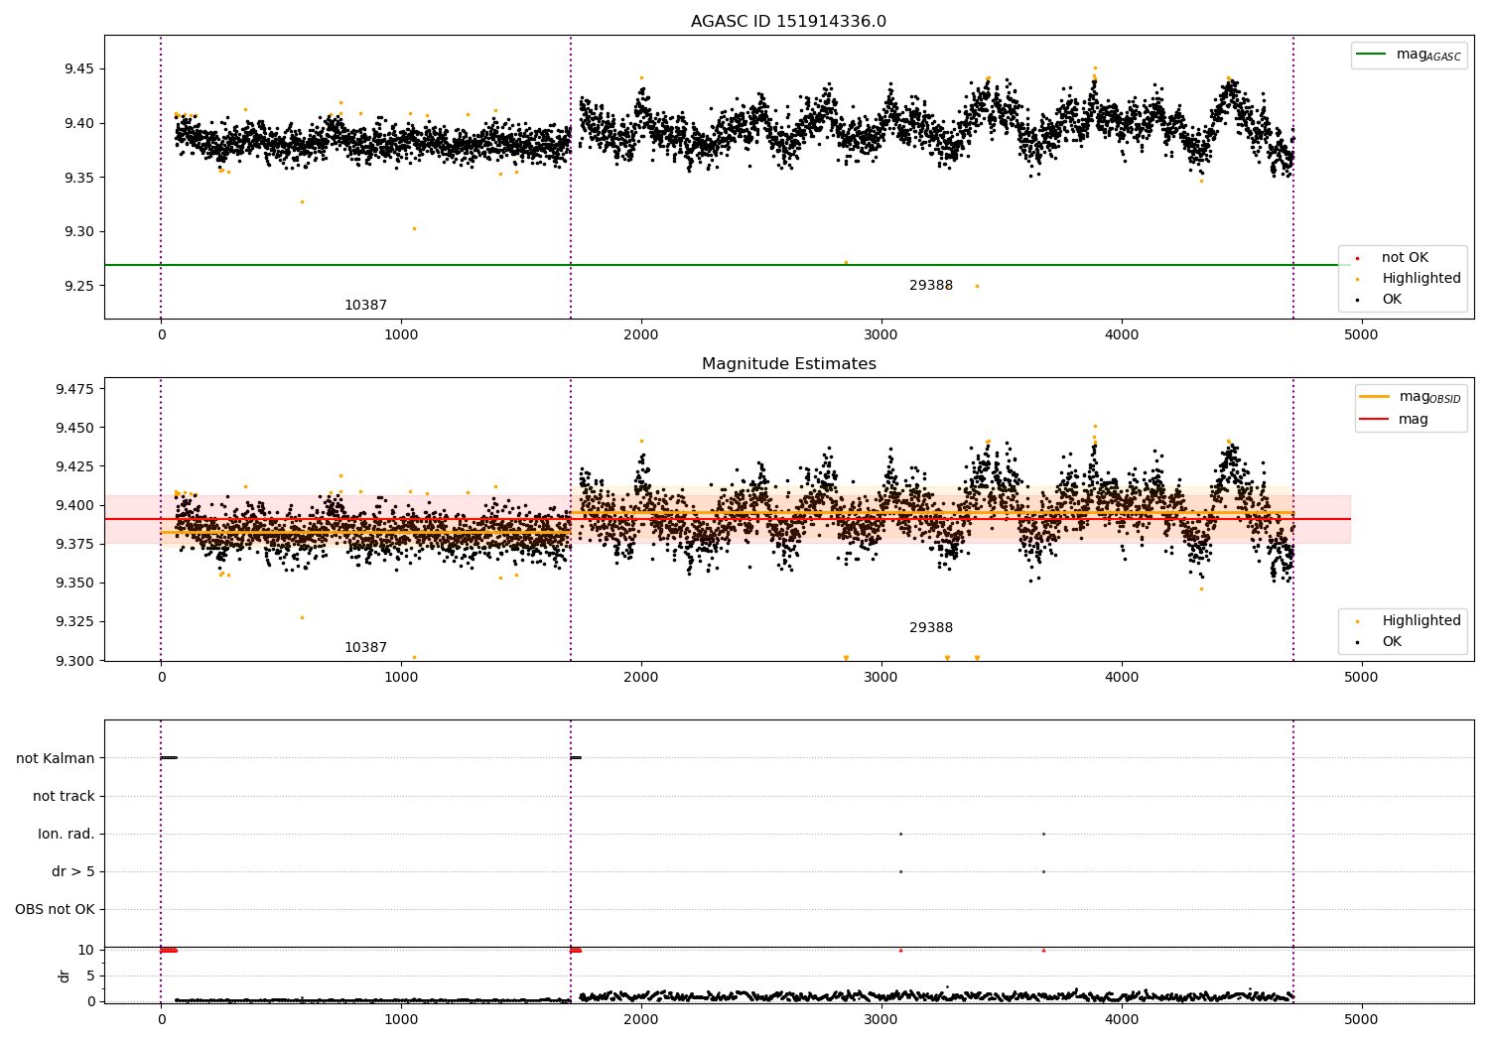Click the 'OBS not OK' row label
The height and width of the screenshot is (1042, 1489).
pyautogui.click(x=55, y=909)
